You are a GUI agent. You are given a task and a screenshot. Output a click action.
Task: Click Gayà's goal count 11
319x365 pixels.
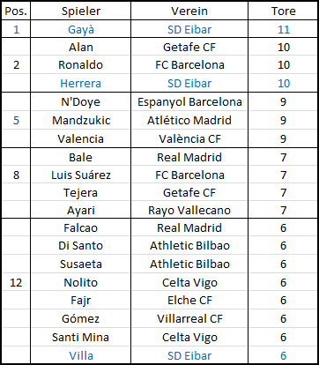(x=283, y=29)
